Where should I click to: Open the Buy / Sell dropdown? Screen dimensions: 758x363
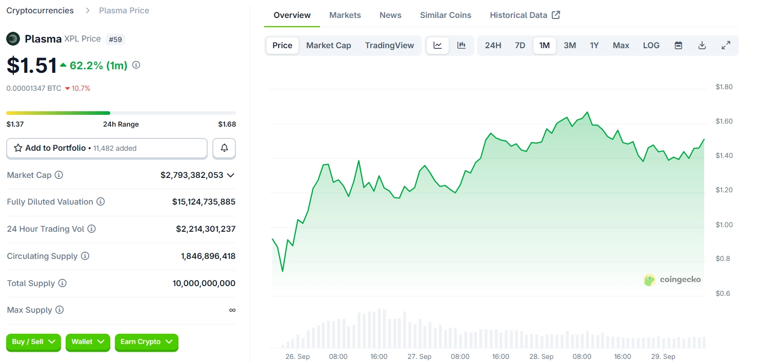click(33, 342)
